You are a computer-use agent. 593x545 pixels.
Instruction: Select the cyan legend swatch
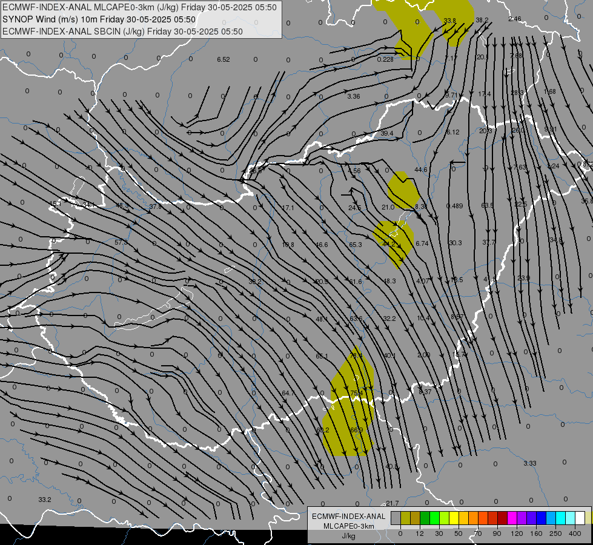pyautogui.click(x=560, y=518)
